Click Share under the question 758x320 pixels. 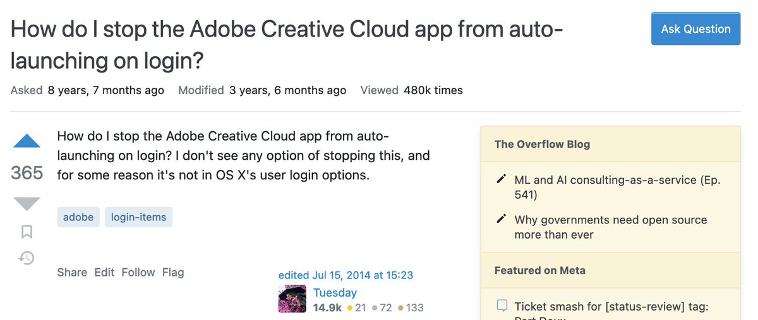click(x=72, y=272)
